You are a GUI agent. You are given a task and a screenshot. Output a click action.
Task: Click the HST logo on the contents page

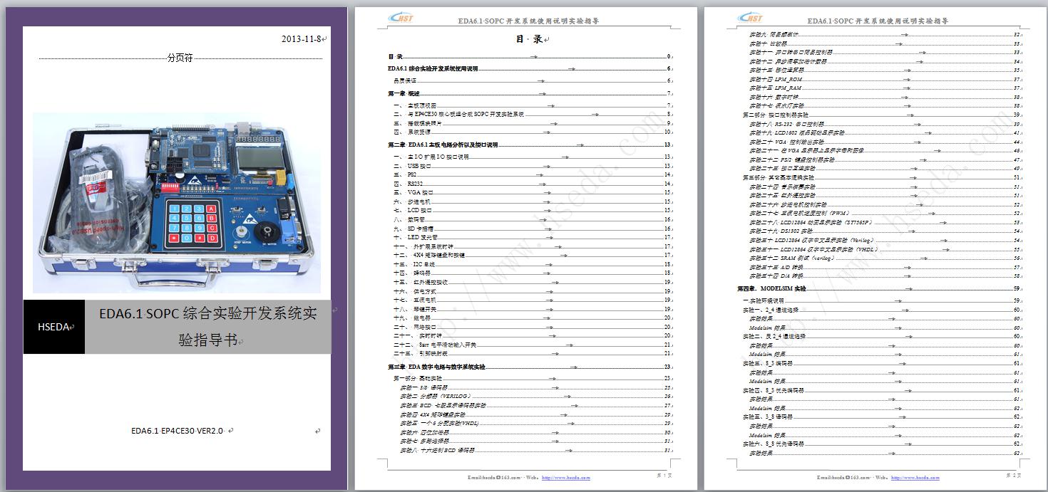401,19
